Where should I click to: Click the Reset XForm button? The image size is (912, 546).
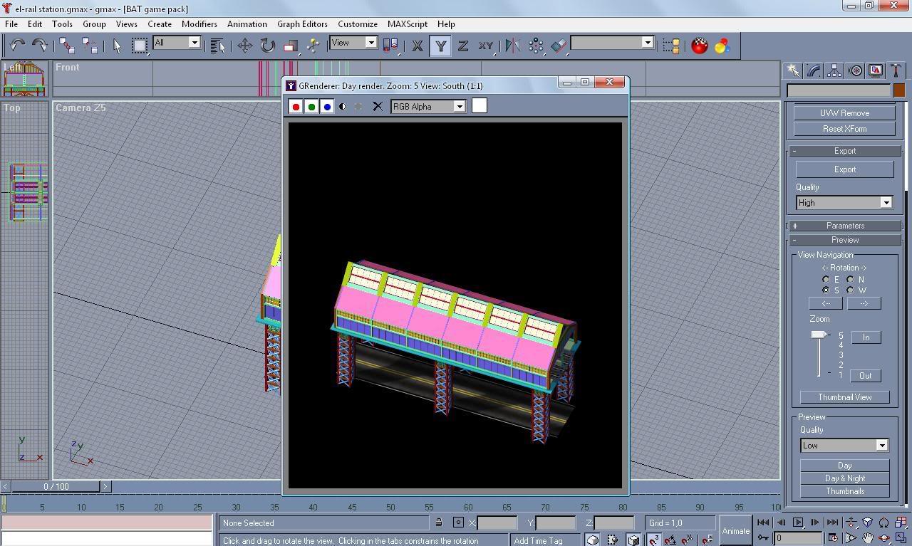pos(844,129)
